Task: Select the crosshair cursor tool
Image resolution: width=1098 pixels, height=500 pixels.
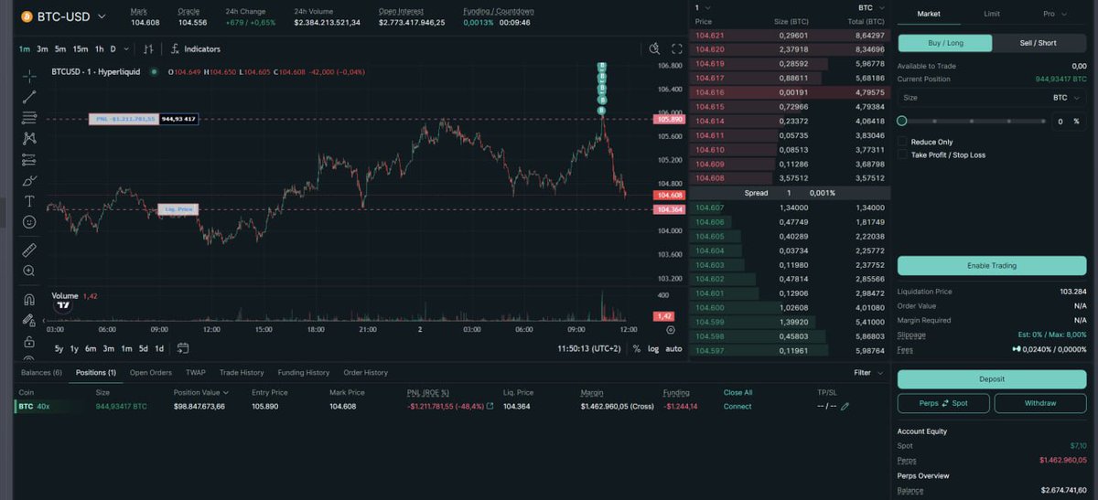Action: [29, 75]
